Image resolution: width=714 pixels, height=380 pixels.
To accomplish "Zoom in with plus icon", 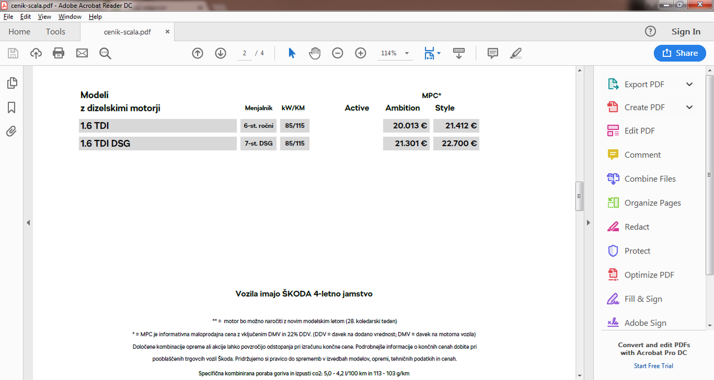I will (360, 53).
